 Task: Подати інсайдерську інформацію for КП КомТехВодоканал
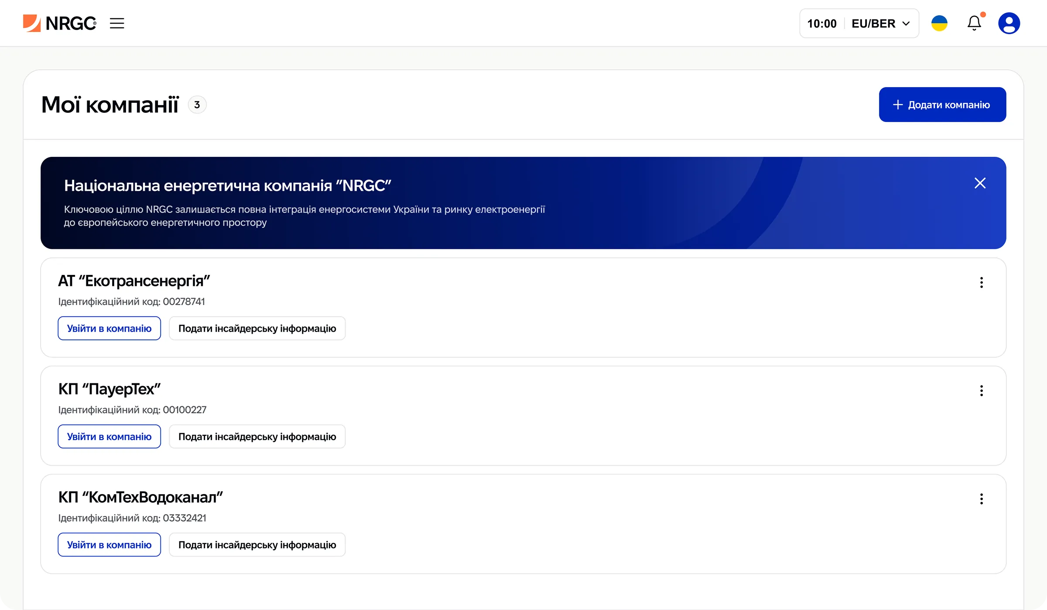pyautogui.click(x=257, y=545)
